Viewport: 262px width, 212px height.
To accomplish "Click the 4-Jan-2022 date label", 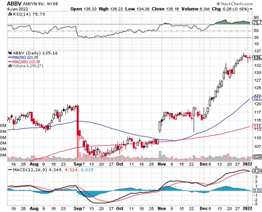I will 18,9.
